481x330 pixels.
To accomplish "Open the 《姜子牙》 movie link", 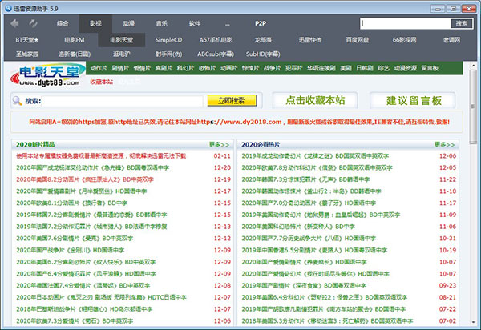I will 309,203.
